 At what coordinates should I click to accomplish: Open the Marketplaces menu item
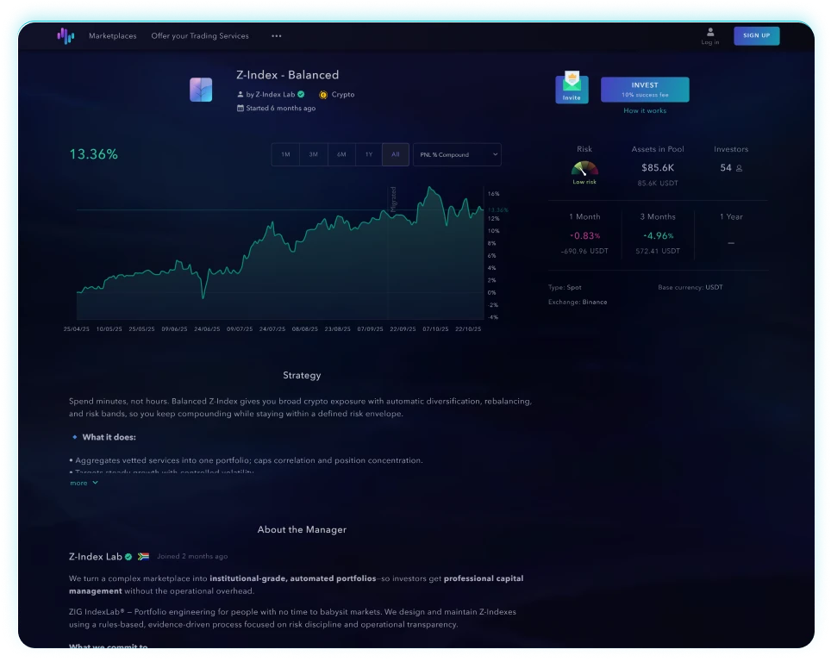112,36
